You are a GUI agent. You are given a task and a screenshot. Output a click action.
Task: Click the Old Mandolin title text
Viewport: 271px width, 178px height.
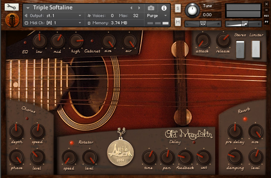189,134
